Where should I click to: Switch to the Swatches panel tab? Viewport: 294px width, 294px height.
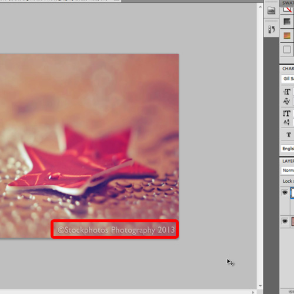pyautogui.click(x=288, y=3)
